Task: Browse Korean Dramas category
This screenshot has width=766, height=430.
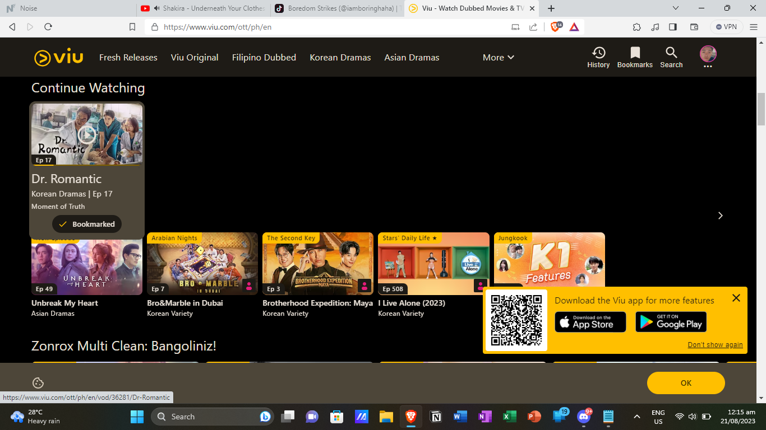Action: click(340, 57)
